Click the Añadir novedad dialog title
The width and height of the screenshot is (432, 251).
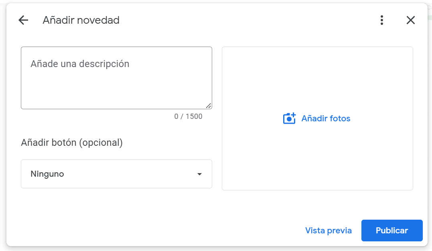tap(81, 20)
